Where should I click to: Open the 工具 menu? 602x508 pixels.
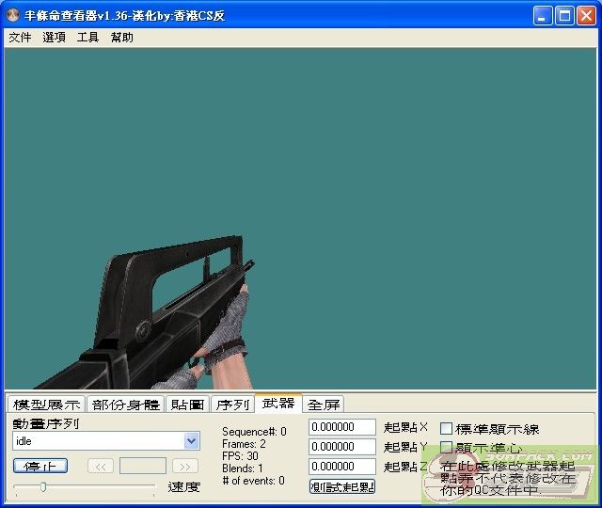[87, 38]
